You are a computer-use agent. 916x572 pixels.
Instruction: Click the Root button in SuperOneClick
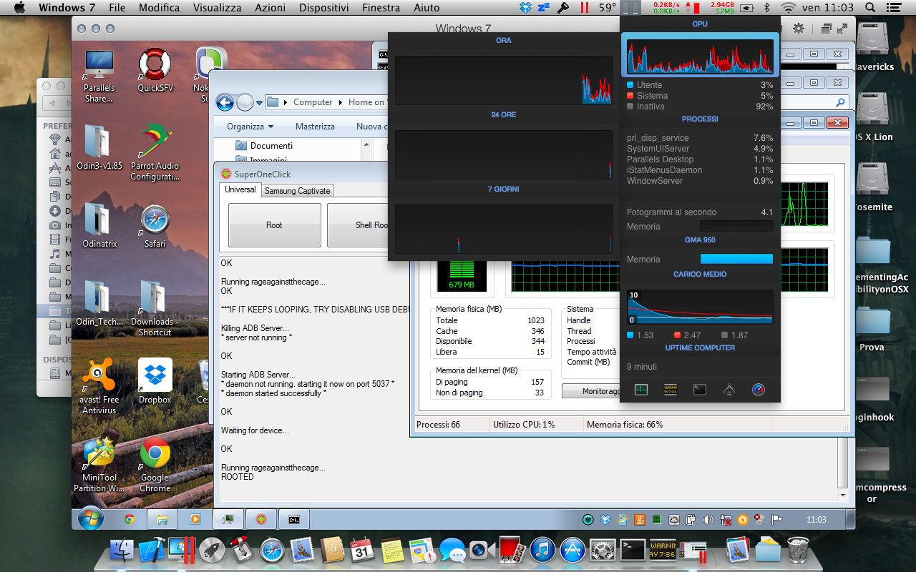(274, 225)
